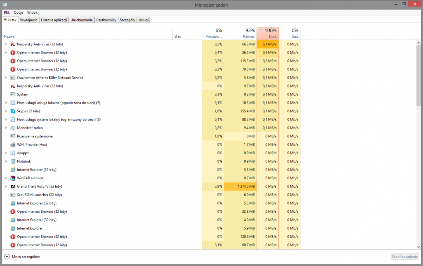Screen dimensions: 423x266
Task: Select the Procesy tab
Action: pyautogui.click(x=10, y=20)
